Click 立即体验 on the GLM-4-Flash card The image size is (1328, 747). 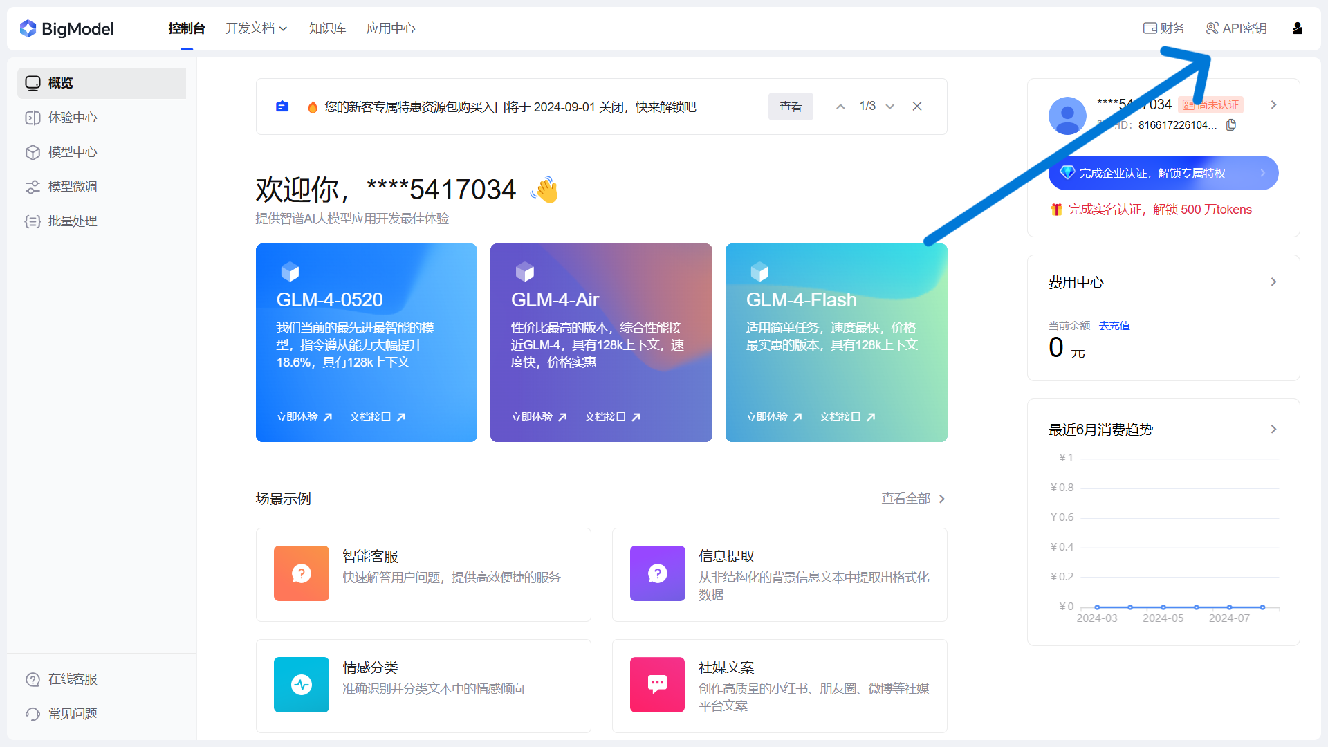click(774, 417)
